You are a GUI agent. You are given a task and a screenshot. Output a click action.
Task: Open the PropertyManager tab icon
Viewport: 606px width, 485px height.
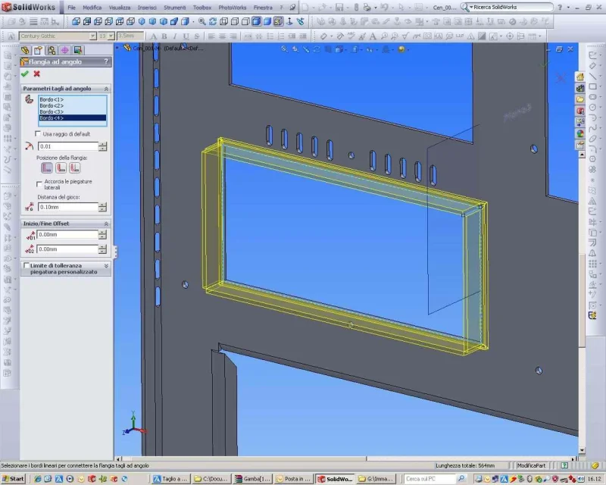[38, 50]
